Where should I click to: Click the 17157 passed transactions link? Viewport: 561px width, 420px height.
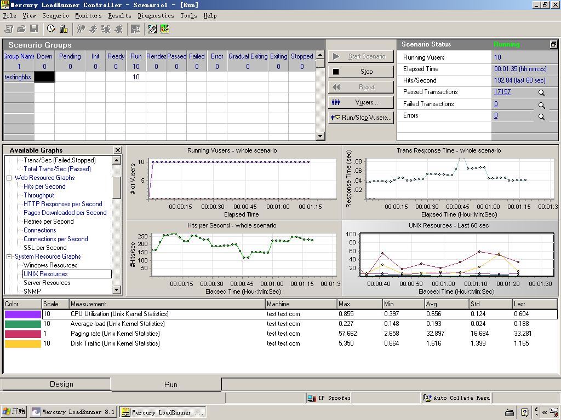point(502,92)
